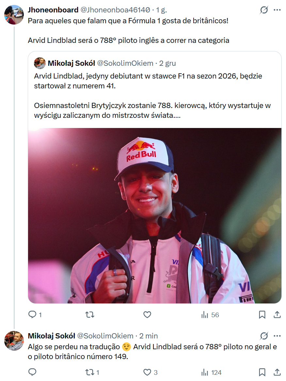Screen dimensions: 286x381
Task: View analytics showing 56 views
Action: [x=210, y=315]
